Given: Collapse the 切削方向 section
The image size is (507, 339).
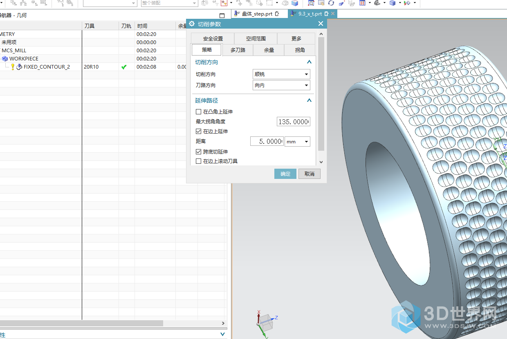Looking at the screenshot, I should tap(309, 62).
